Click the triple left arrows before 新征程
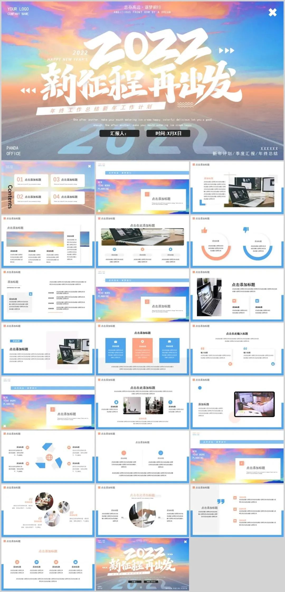 (x=28, y=91)
